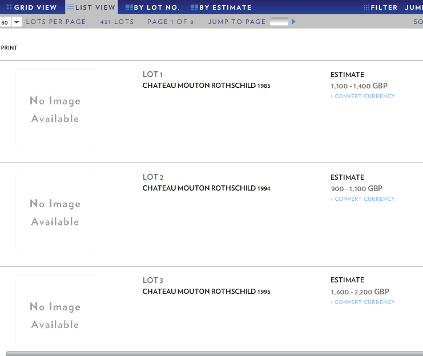Viewport: 423px width, 356px height.
Task: Select the List View tab
Action: [91, 7]
